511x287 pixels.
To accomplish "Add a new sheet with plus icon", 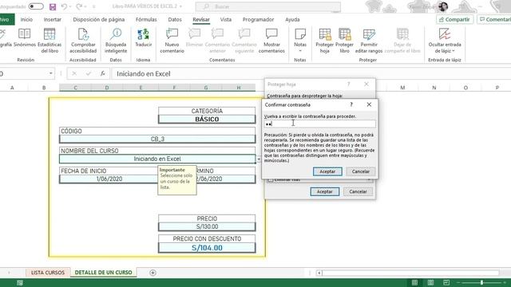I will tap(153, 273).
